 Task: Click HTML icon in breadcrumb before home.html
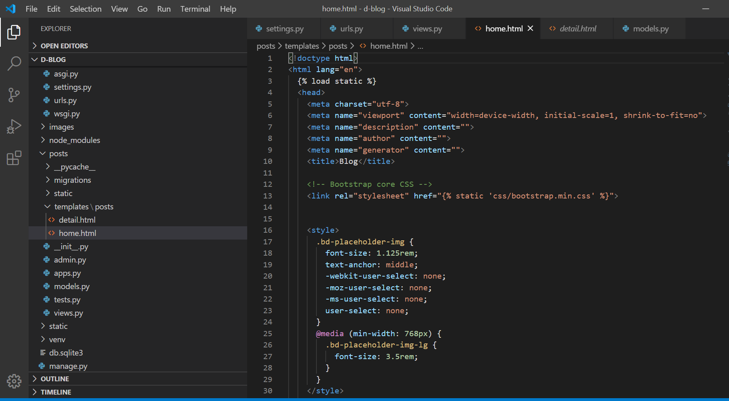(363, 46)
